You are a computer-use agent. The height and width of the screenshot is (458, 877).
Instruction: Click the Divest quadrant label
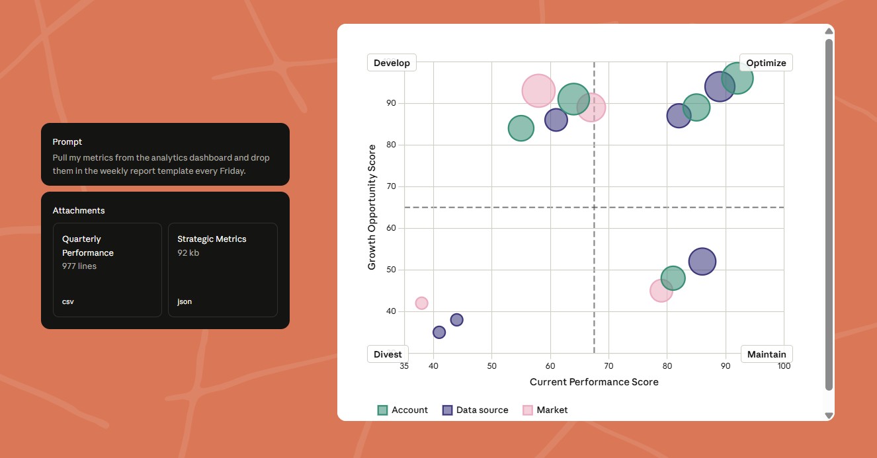coord(388,354)
